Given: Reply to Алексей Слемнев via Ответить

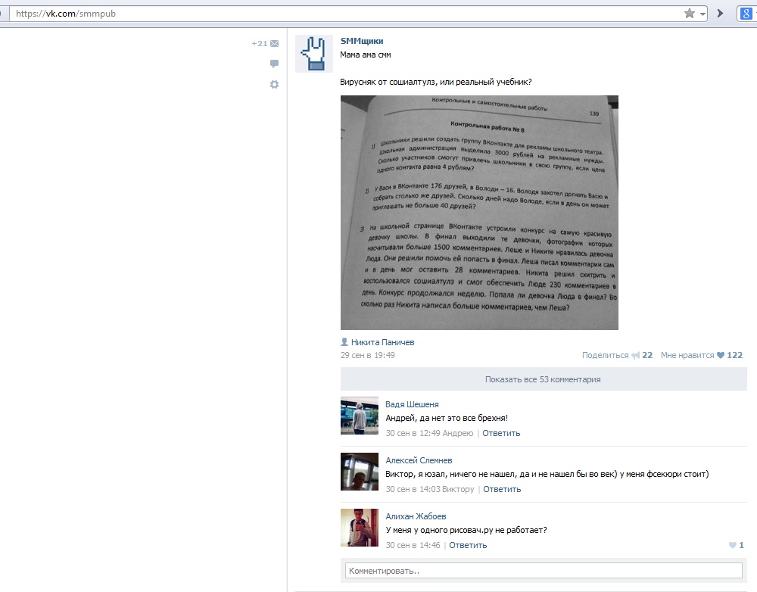Looking at the screenshot, I should click(502, 489).
